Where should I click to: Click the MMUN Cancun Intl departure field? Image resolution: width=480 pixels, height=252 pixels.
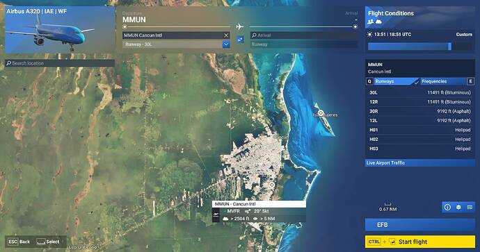tap(176, 35)
